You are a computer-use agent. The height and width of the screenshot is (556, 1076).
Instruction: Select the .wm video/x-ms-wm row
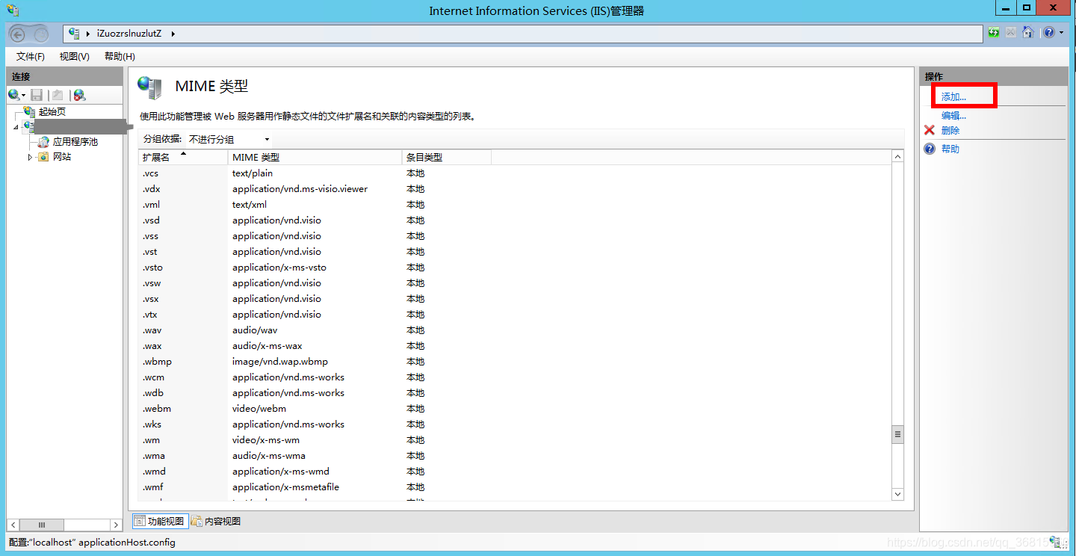tap(515, 440)
